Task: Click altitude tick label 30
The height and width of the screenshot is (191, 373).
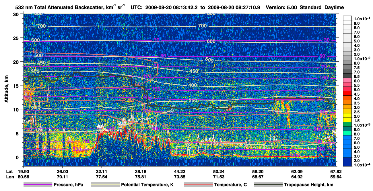Action: pos(17,14)
